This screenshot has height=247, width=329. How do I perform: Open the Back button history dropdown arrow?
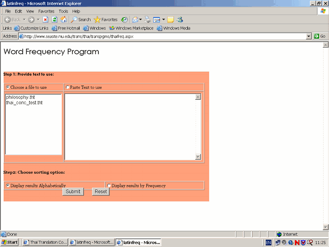pyautogui.click(x=25, y=20)
